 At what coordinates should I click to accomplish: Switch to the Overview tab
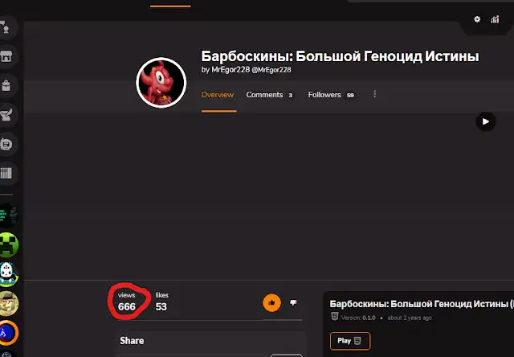(x=218, y=95)
